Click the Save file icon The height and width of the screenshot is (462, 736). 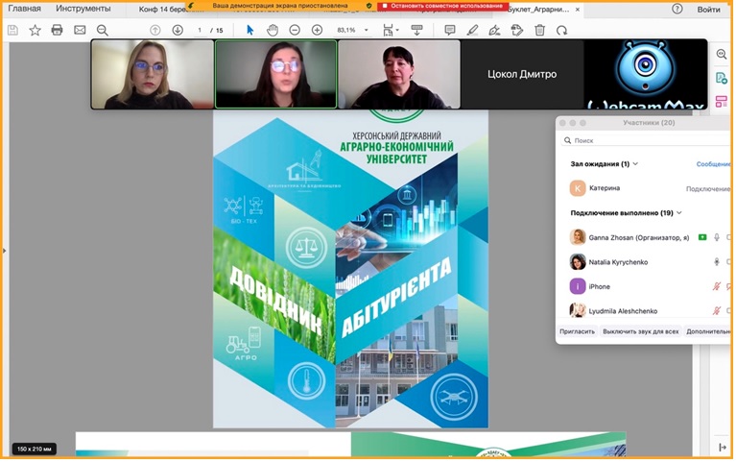(x=12, y=31)
